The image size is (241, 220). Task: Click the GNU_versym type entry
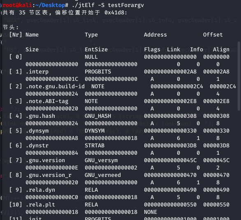[x=101, y=160]
